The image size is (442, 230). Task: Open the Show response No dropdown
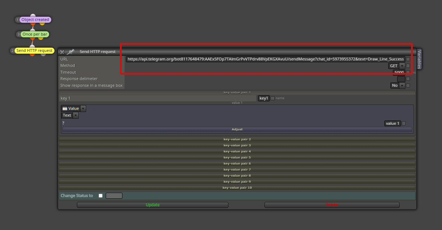(402, 85)
